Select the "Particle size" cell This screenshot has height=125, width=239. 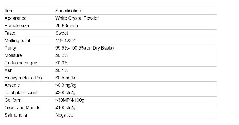17,26
